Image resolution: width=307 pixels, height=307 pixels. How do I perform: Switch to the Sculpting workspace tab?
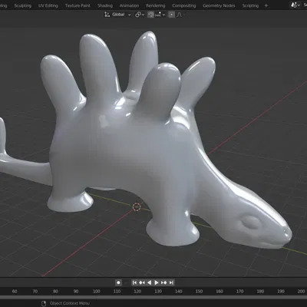[x=23, y=5]
